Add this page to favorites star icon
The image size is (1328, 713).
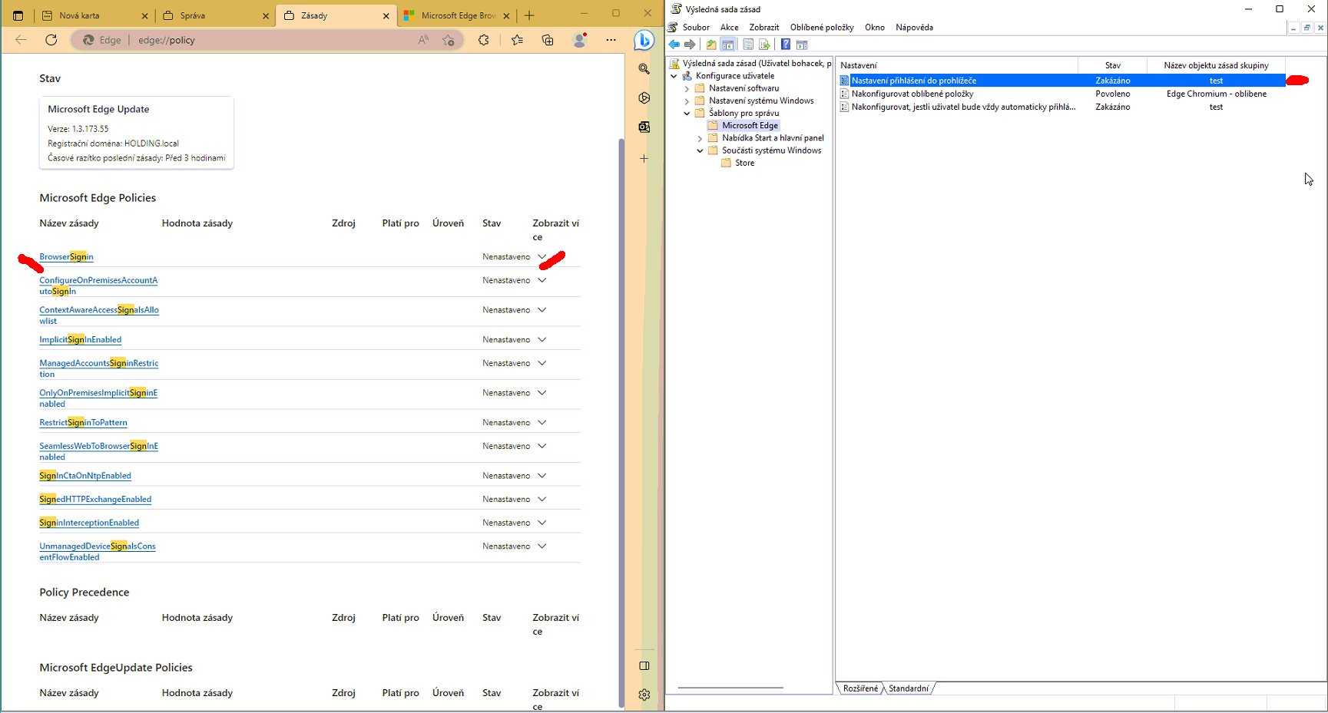449,40
